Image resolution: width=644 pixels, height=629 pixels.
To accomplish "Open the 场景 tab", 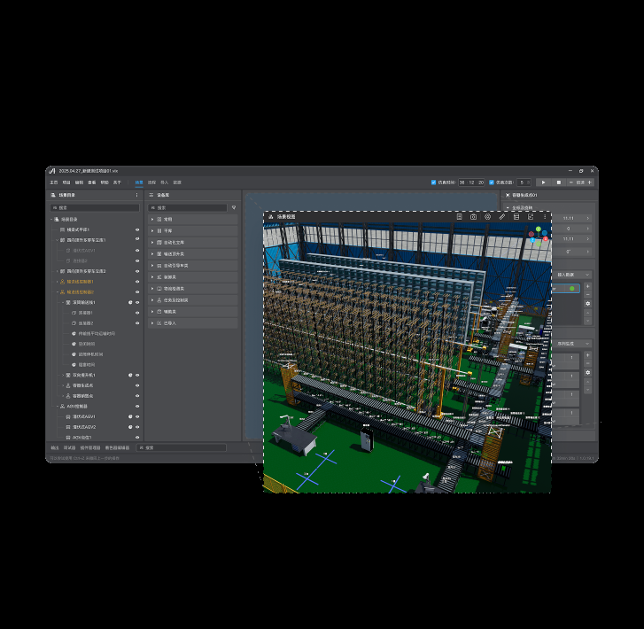I will [139, 182].
